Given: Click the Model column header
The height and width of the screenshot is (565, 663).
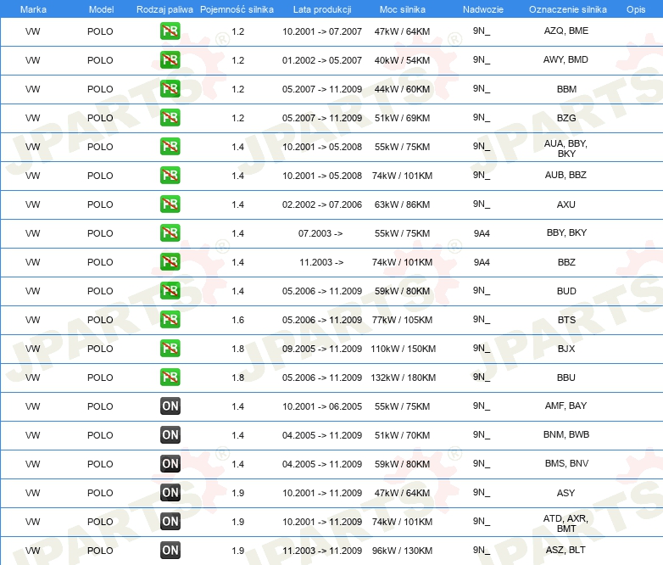Looking at the screenshot, I should tap(101, 9).
